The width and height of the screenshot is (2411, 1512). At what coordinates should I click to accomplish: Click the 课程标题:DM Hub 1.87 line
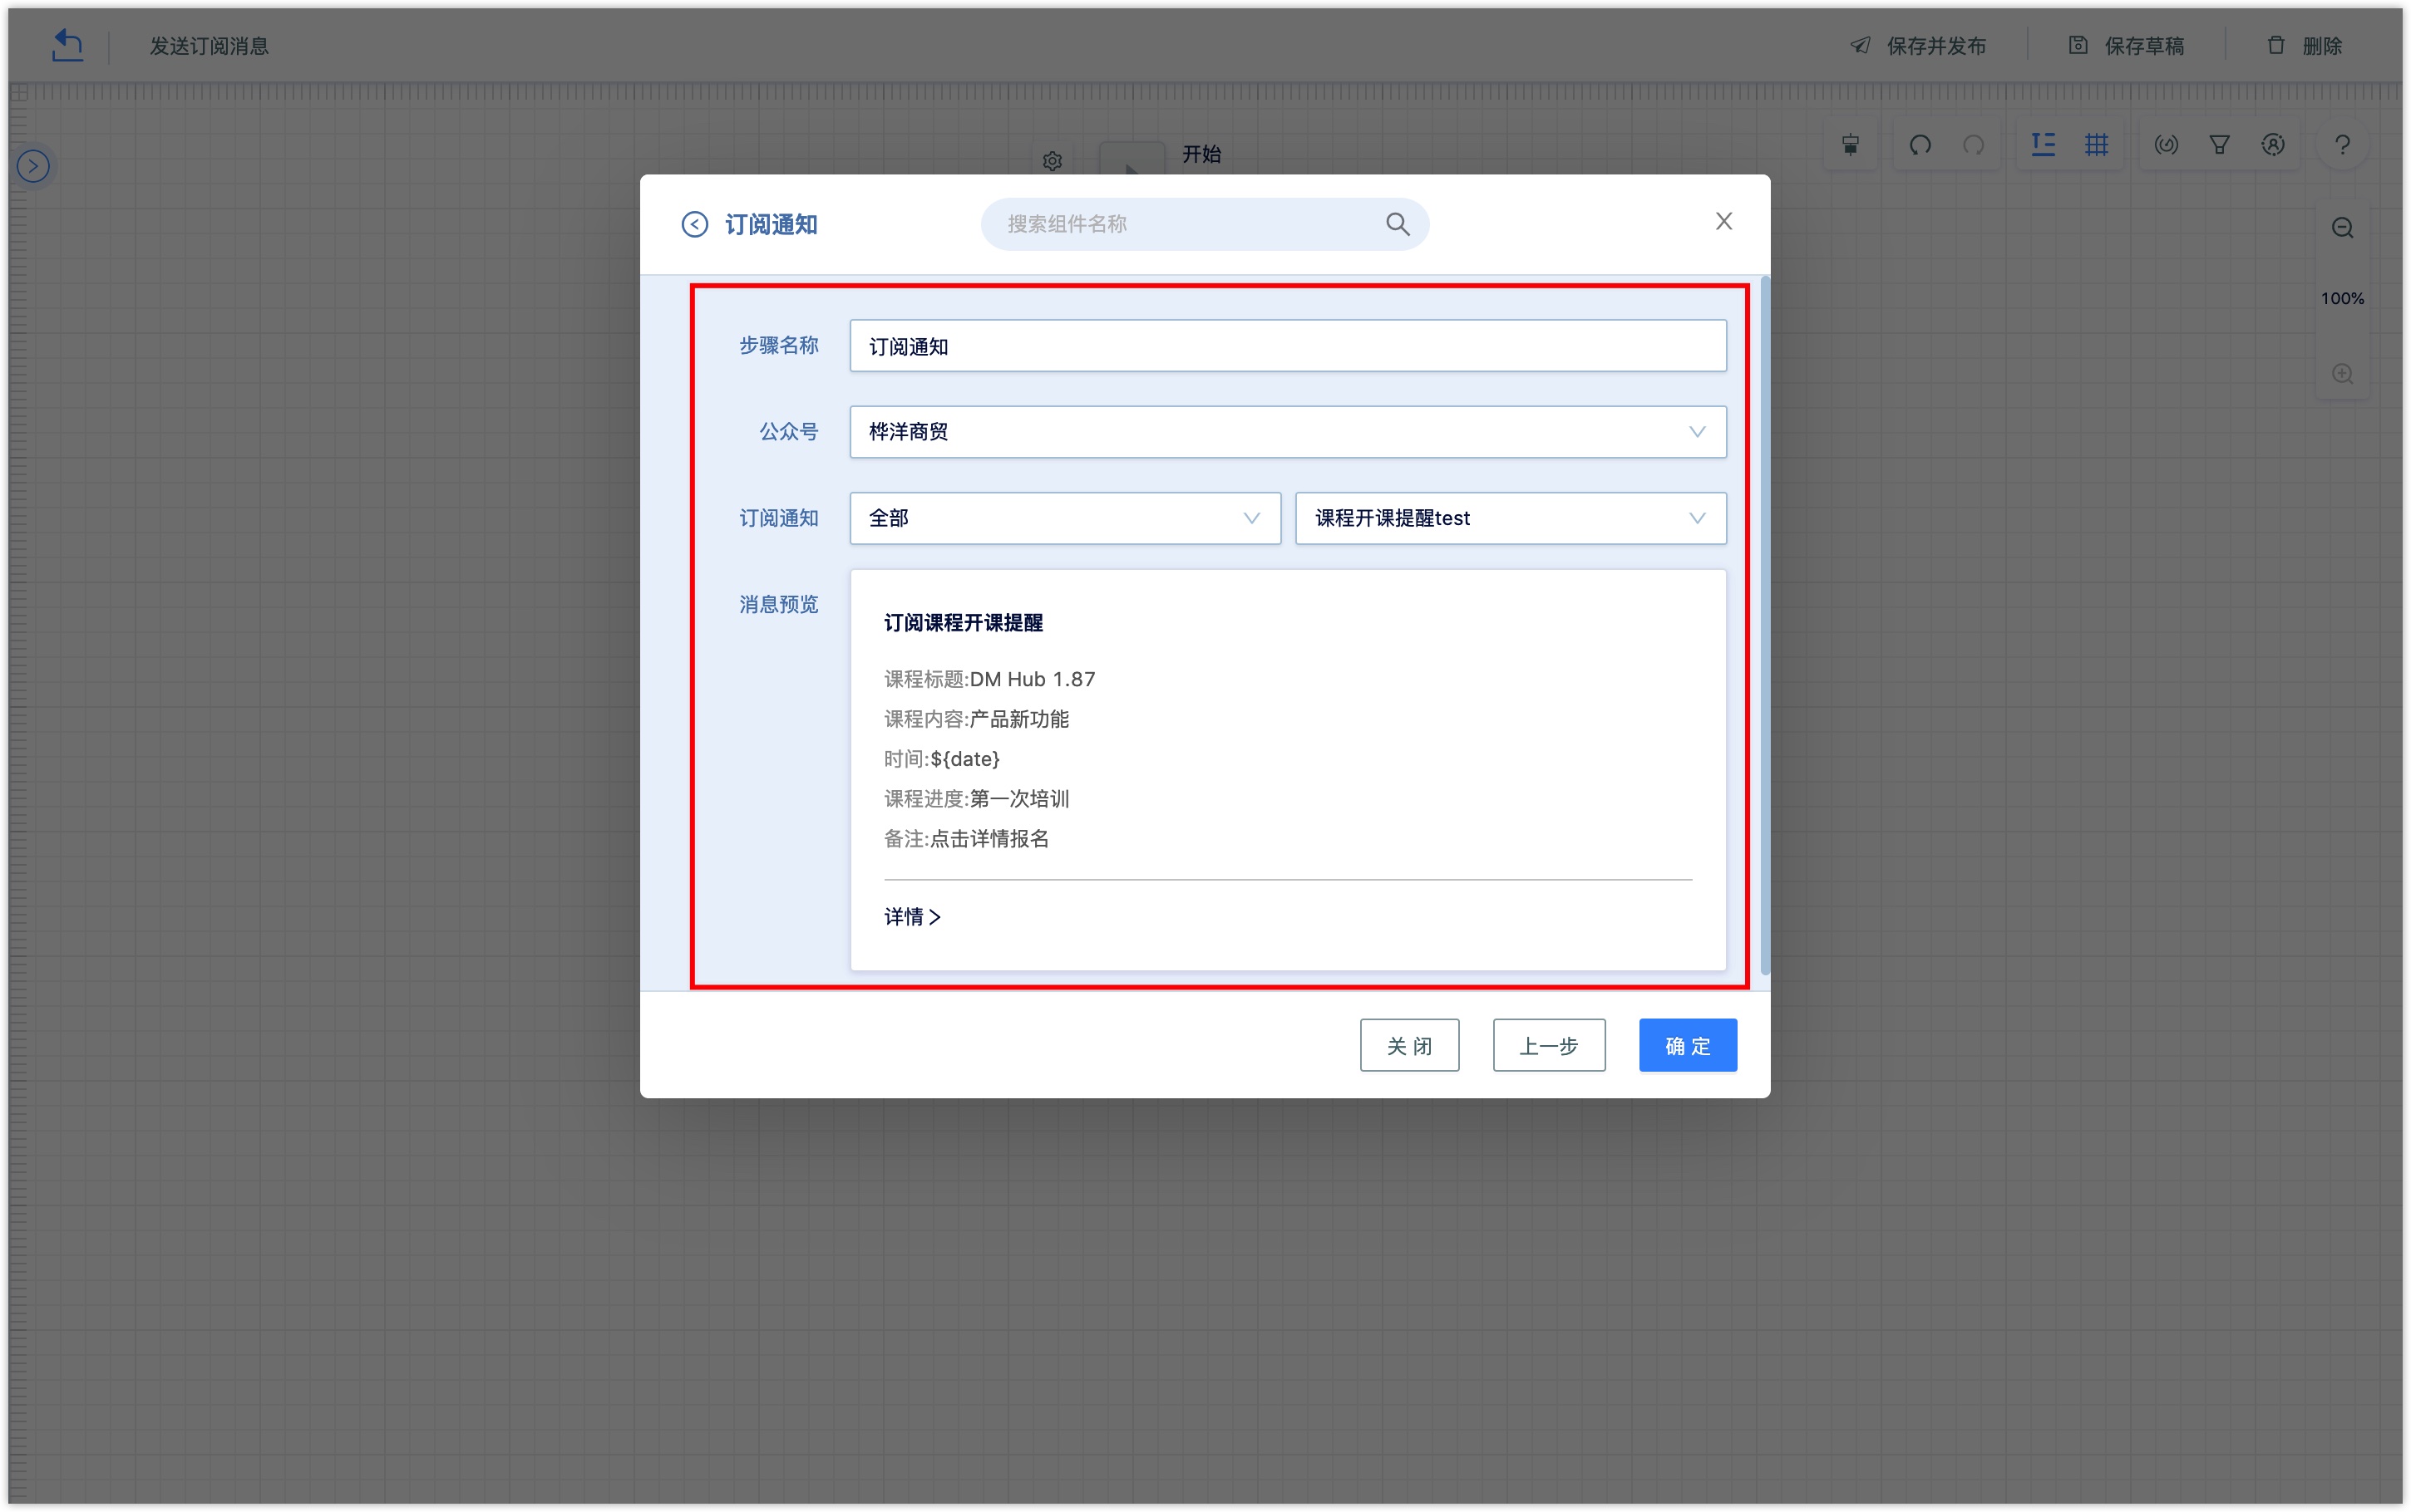(989, 679)
